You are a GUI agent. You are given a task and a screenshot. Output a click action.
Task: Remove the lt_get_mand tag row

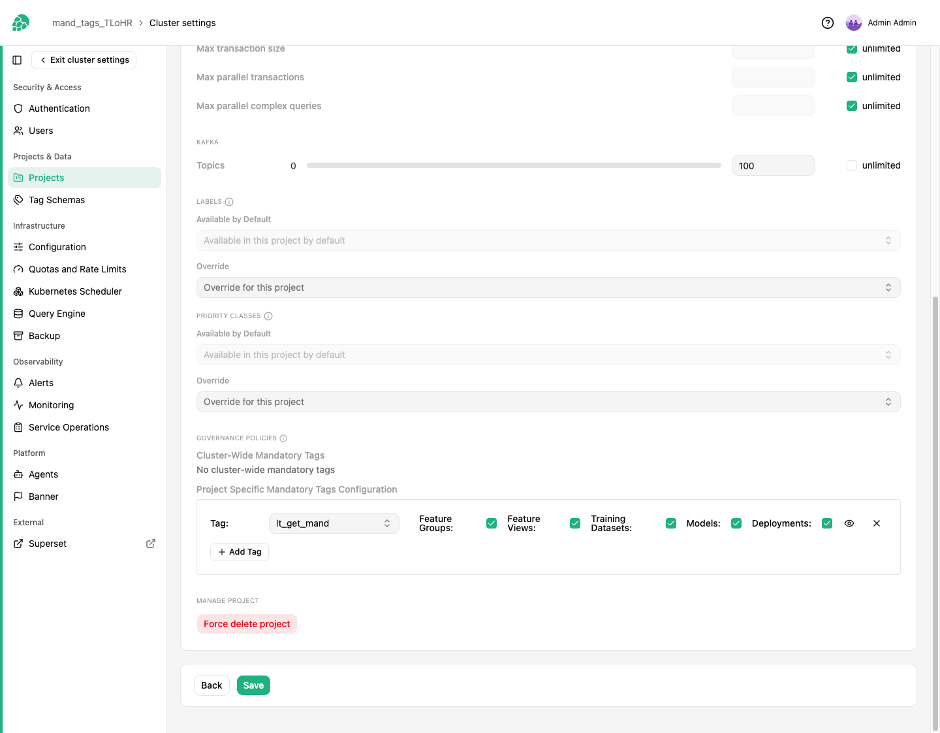(877, 523)
